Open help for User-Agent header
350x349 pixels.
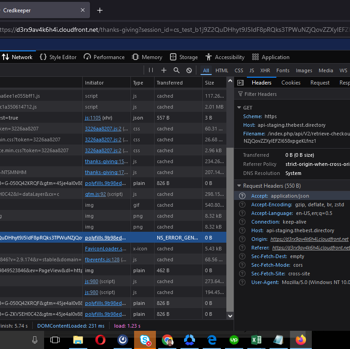242,282
